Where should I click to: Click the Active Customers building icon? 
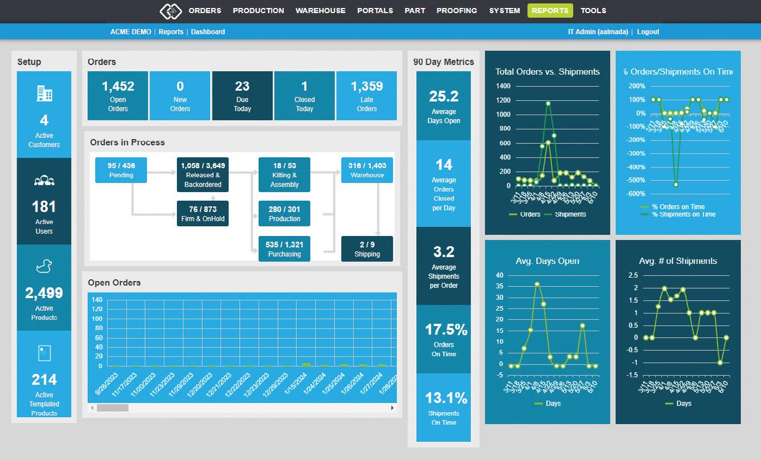[x=44, y=93]
